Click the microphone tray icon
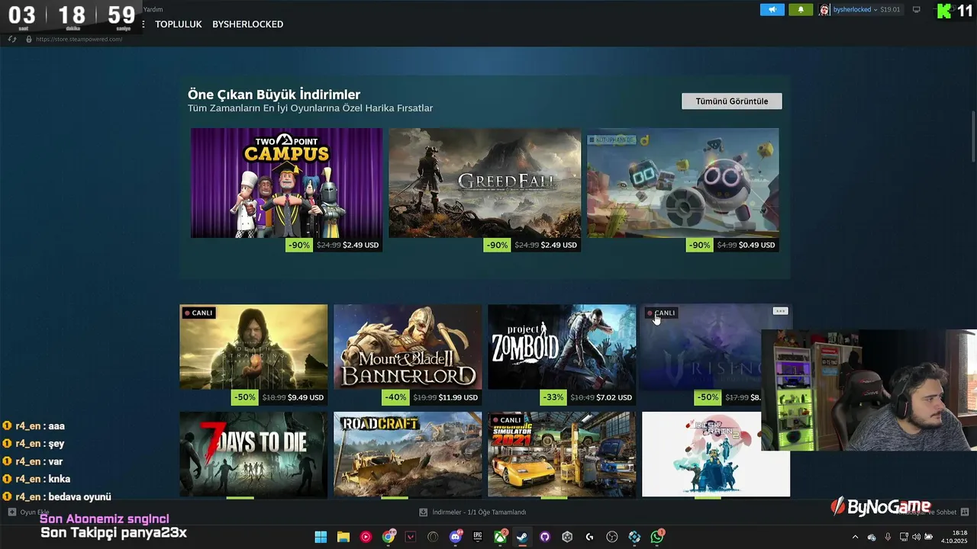The height and width of the screenshot is (549, 977). click(x=888, y=537)
